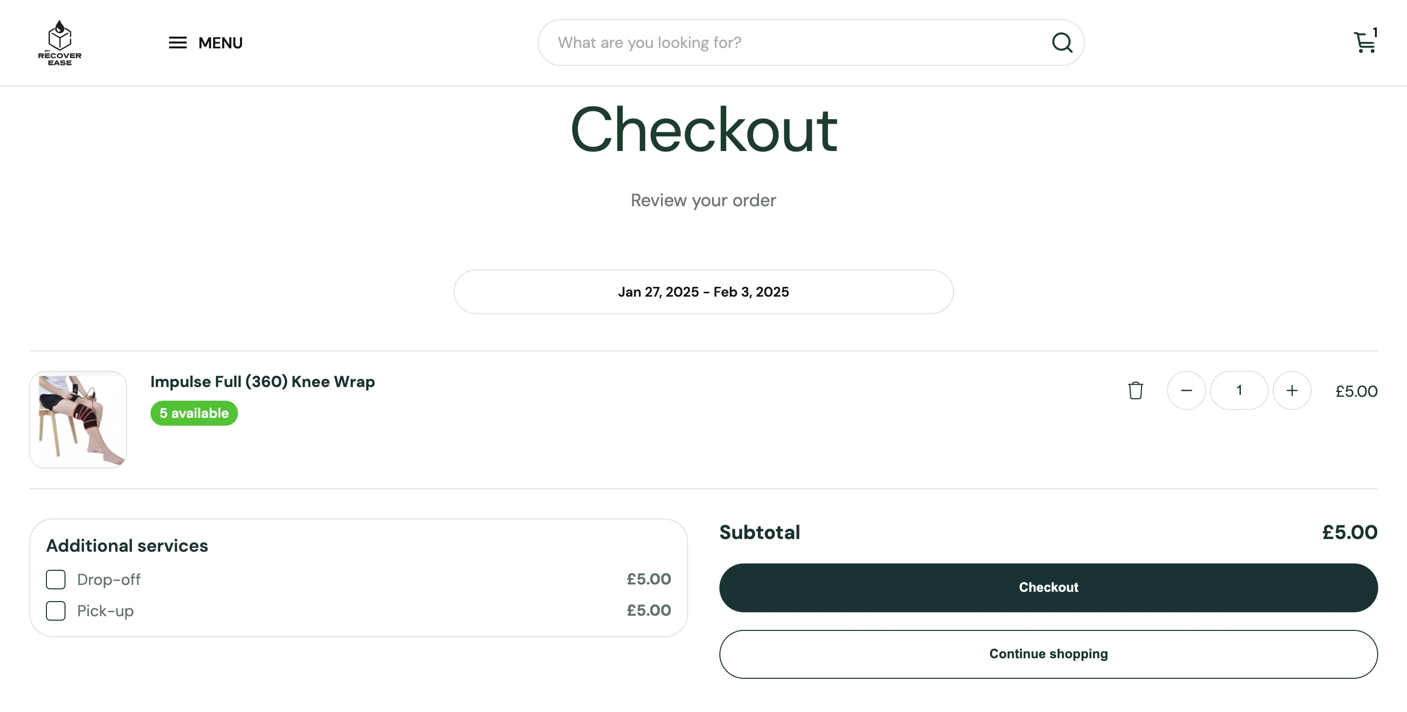Click the quantity number field
The width and height of the screenshot is (1407, 712).
tap(1239, 390)
